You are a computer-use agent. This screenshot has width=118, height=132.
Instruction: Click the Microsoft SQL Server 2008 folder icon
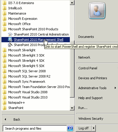click(x=4, y=71)
